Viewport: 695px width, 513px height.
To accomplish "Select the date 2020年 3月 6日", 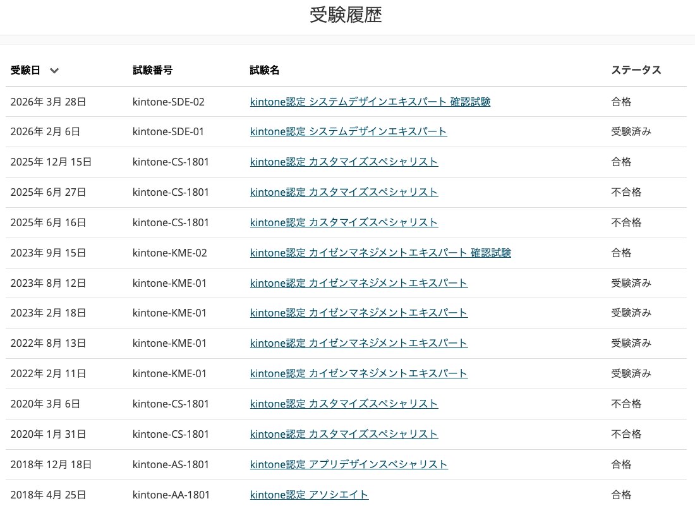I will click(x=45, y=404).
